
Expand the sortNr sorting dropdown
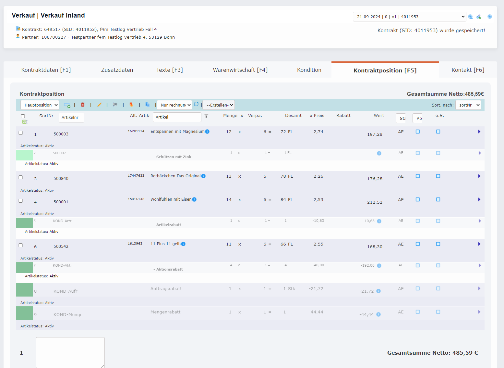click(468, 105)
